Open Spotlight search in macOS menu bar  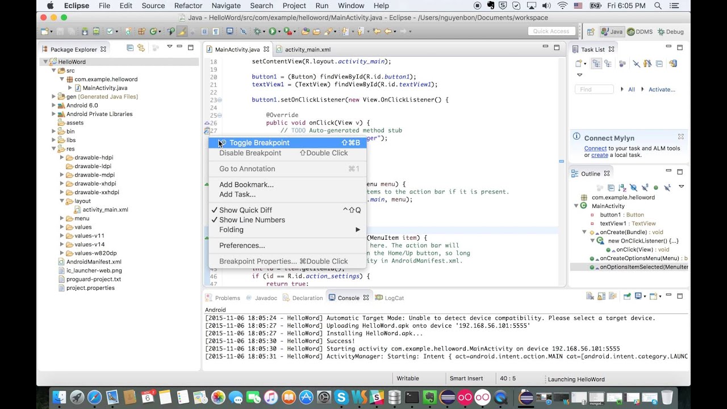(x=657, y=6)
